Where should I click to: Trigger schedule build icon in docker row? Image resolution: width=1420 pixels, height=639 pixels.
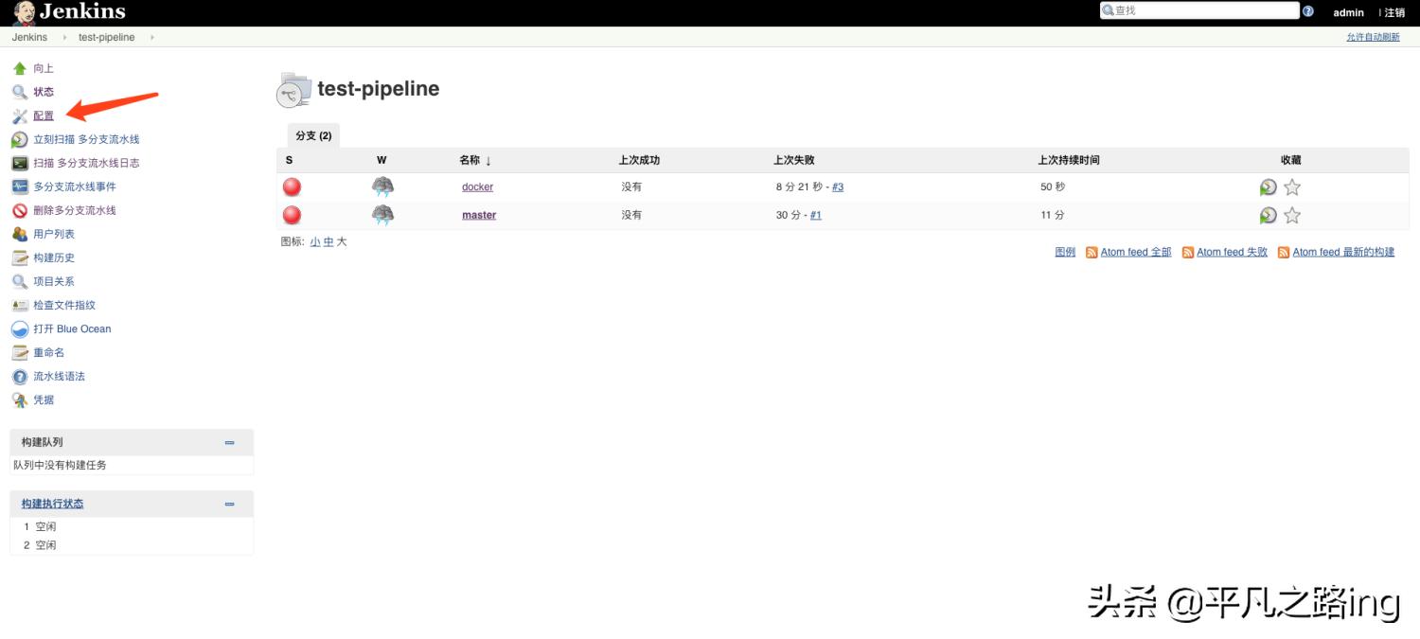(1268, 186)
